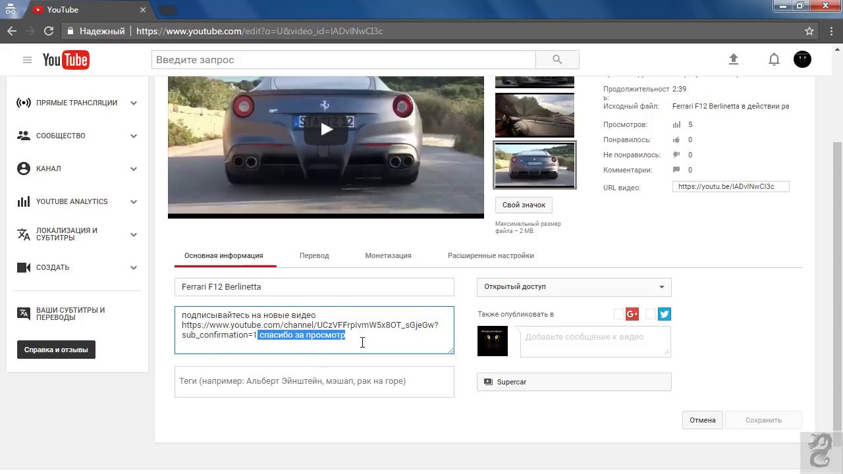Screen dimensions: 843x474
Task: Click the Свой значок button
Action: coord(524,205)
